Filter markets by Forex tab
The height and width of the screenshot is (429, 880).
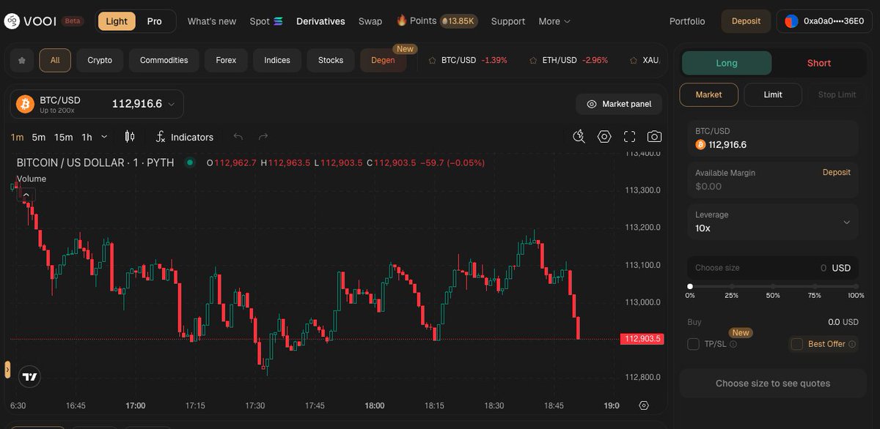click(x=226, y=60)
